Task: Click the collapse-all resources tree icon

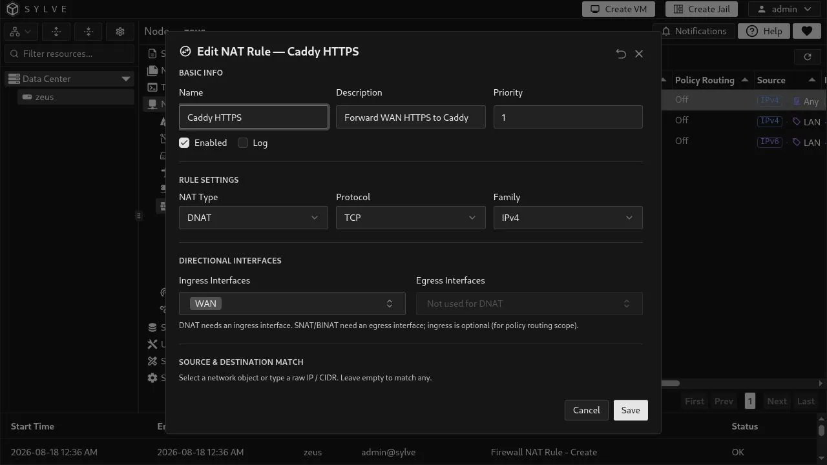Action: 89,32
